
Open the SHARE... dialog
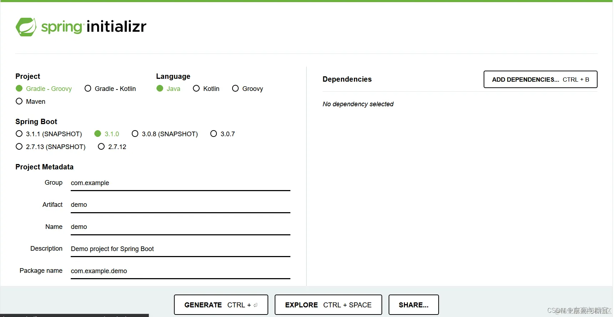point(414,305)
